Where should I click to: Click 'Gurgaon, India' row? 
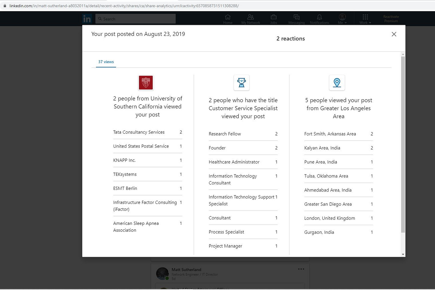[x=338, y=232]
